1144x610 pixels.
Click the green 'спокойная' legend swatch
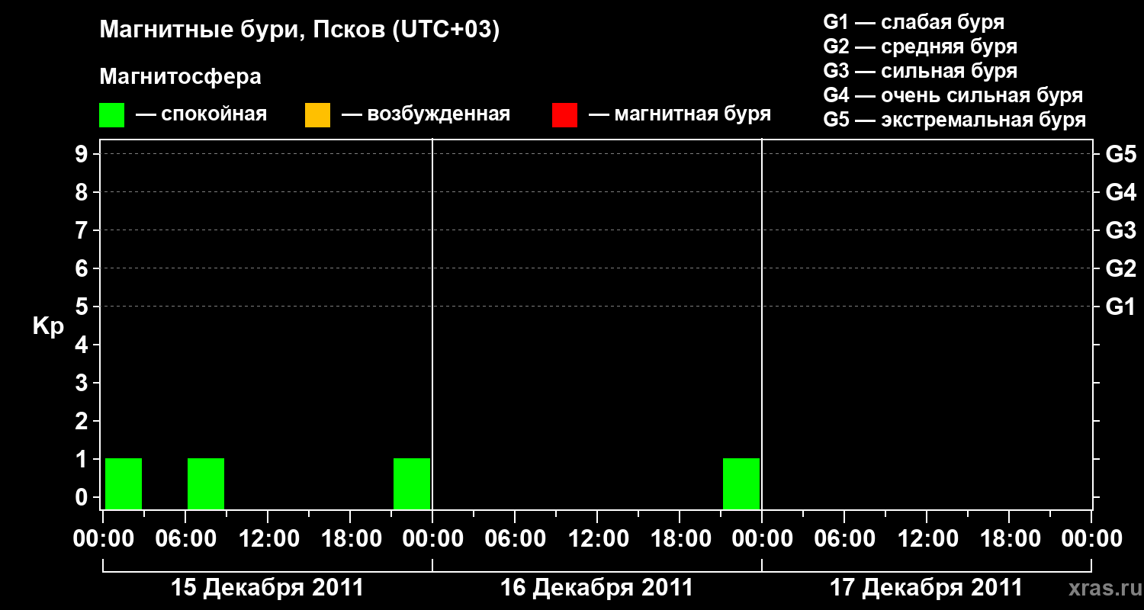pos(111,115)
